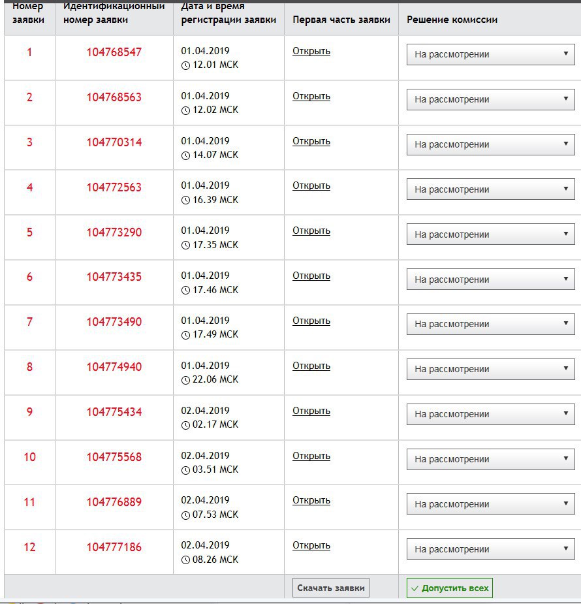This screenshot has height=604, width=581.
Task: Select application ID 104768547
Action: click(x=114, y=52)
